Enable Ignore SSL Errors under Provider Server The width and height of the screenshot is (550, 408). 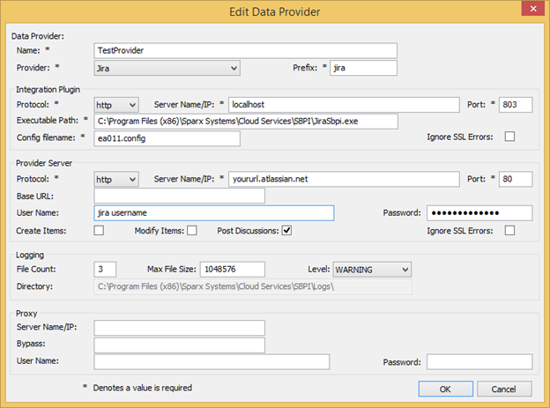pos(509,231)
